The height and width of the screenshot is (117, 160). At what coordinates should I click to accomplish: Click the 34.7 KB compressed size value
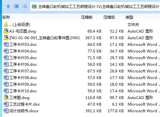117,51
